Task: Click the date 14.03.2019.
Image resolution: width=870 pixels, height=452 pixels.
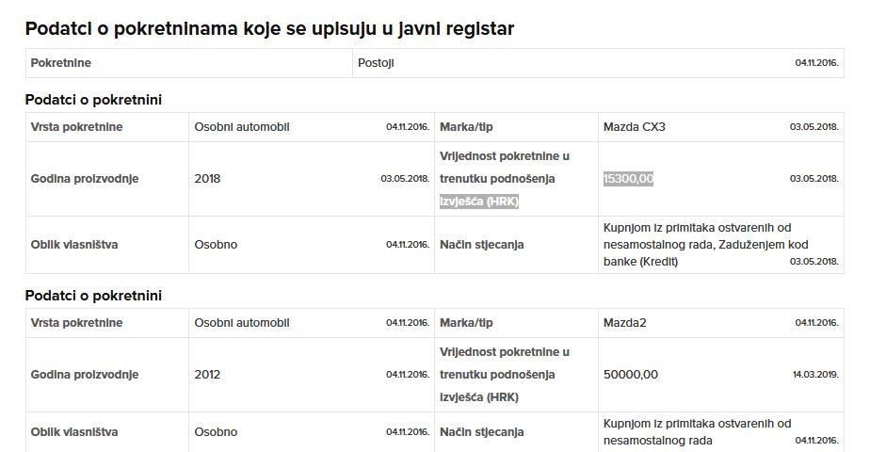Action: point(815,375)
